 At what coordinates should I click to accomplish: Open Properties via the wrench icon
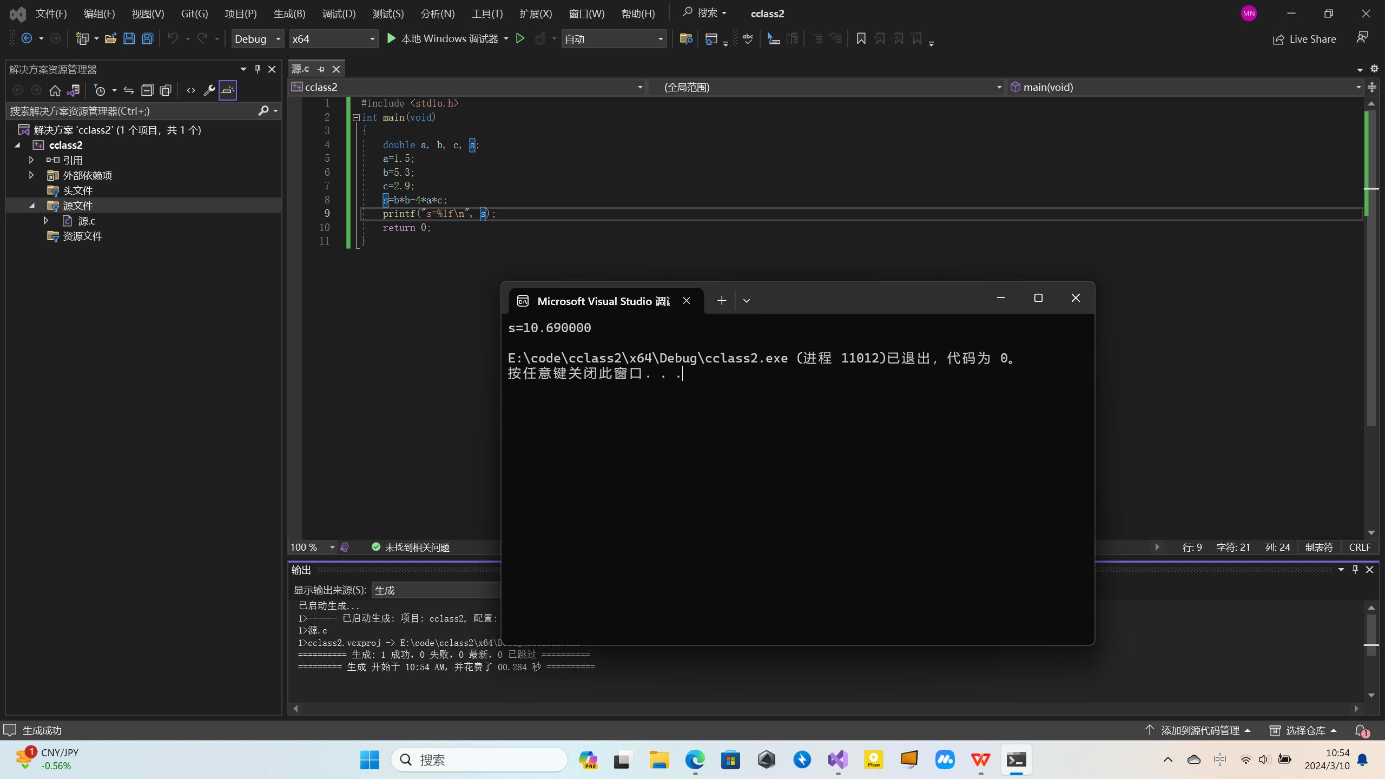(x=209, y=90)
